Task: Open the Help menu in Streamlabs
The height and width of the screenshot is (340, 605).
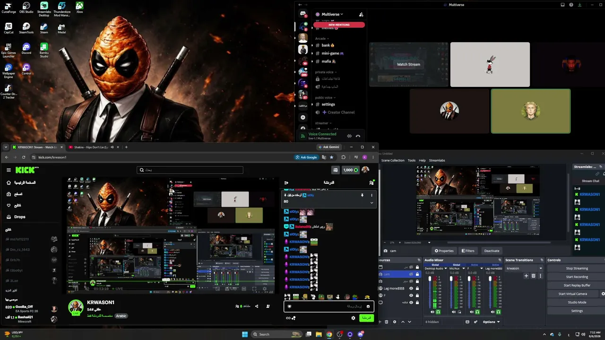Action: click(x=422, y=161)
